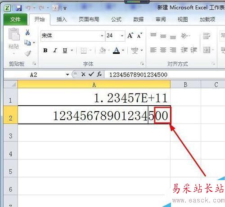Open the 对齐方式 dialog launcher
Image resolution: width=225 pixels, height=207 pixels.
tap(213, 64)
